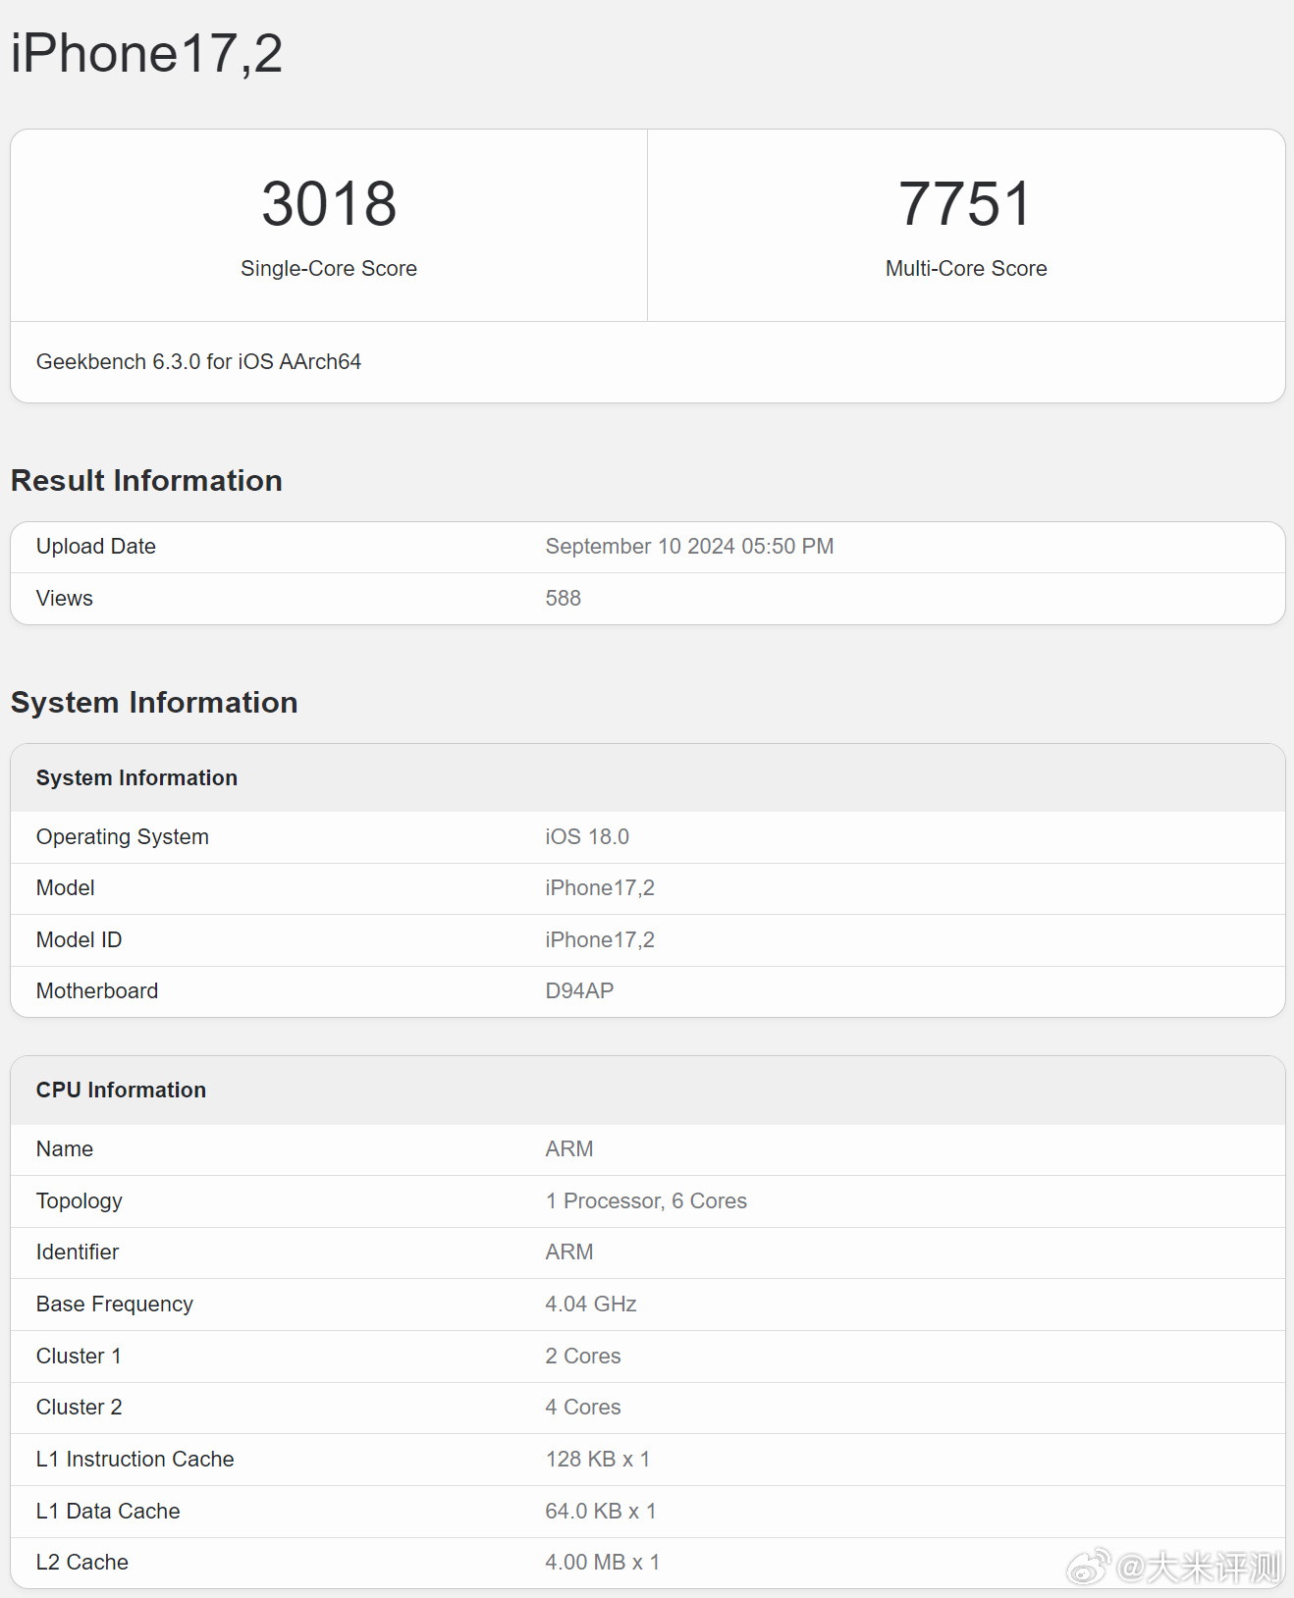Screen dimensions: 1294x1598
Task: Click the Base Frequency label
Action: (x=115, y=1305)
